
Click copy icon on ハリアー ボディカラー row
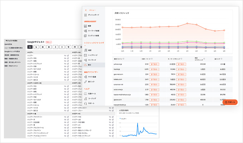[x=110, y=108]
